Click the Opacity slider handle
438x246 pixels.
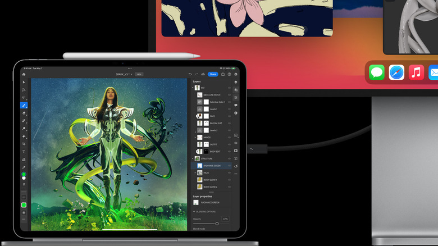(217, 224)
